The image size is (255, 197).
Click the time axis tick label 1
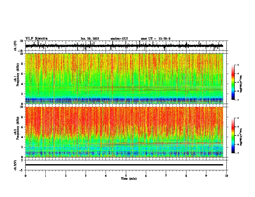(45, 176)
